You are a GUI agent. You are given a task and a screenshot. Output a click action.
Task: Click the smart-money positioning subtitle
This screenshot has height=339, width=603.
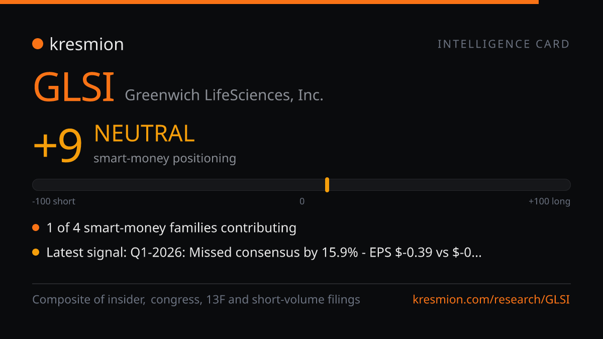pyautogui.click(x=165, y=158)
